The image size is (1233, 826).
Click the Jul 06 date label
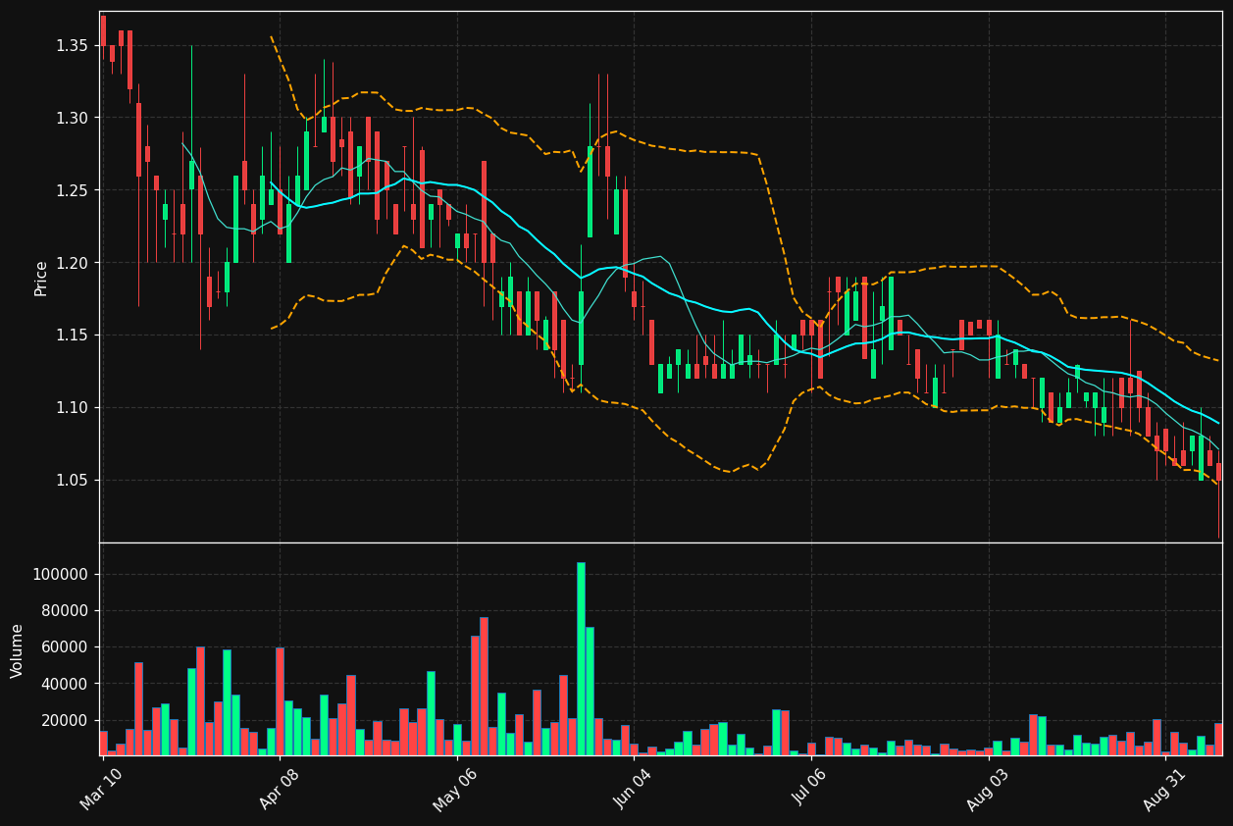coord(809,789)
